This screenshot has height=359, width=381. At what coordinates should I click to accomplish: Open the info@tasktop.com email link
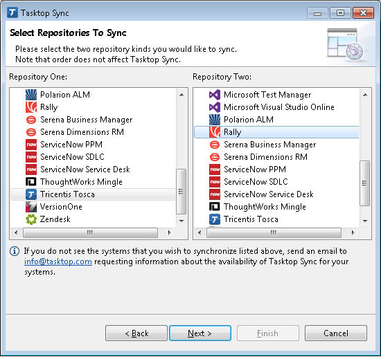click(x=58, y=261)
